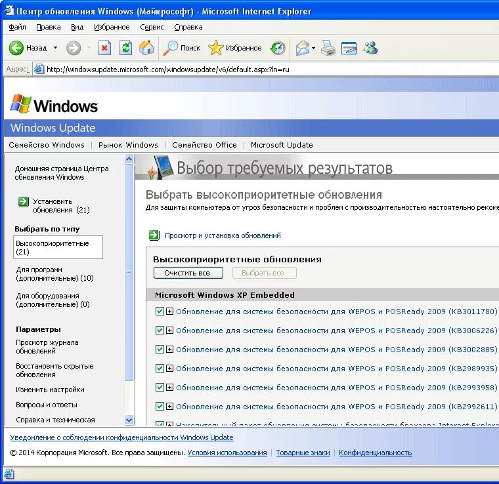Expand details for KB3011780
The height and width of the screenshot is (484, 499).
click(169, 311)
